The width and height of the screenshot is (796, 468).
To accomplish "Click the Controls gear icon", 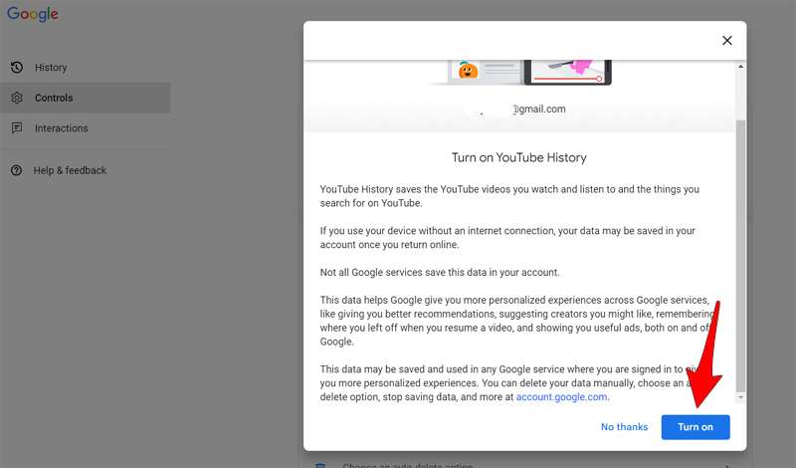I will 17,98.
